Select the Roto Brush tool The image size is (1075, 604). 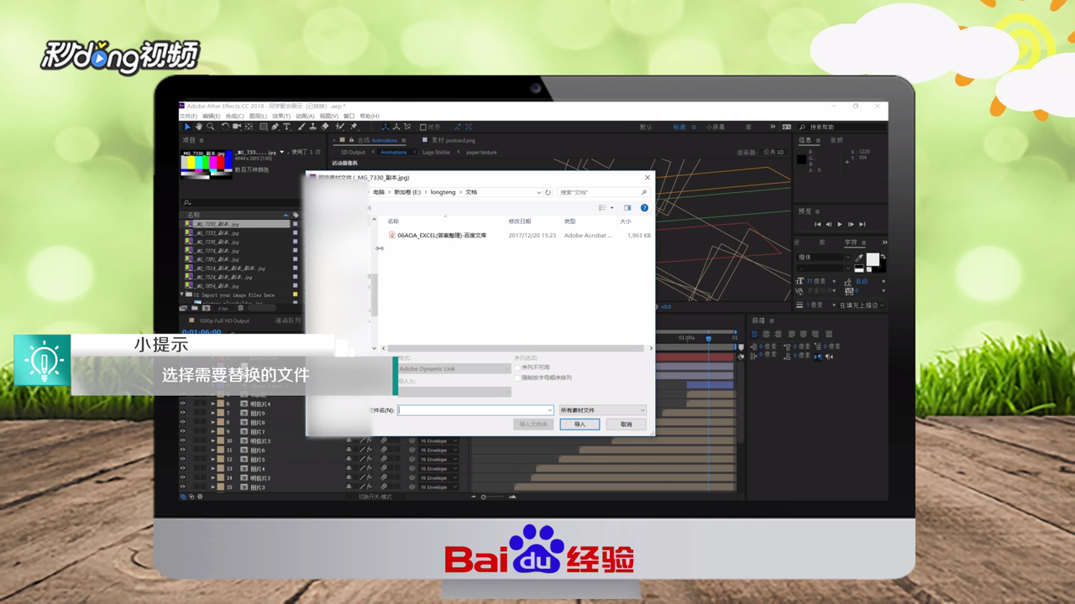coord(340,127)
